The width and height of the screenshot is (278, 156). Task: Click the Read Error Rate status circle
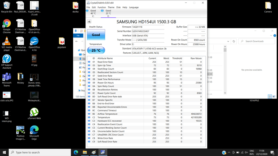89,62
